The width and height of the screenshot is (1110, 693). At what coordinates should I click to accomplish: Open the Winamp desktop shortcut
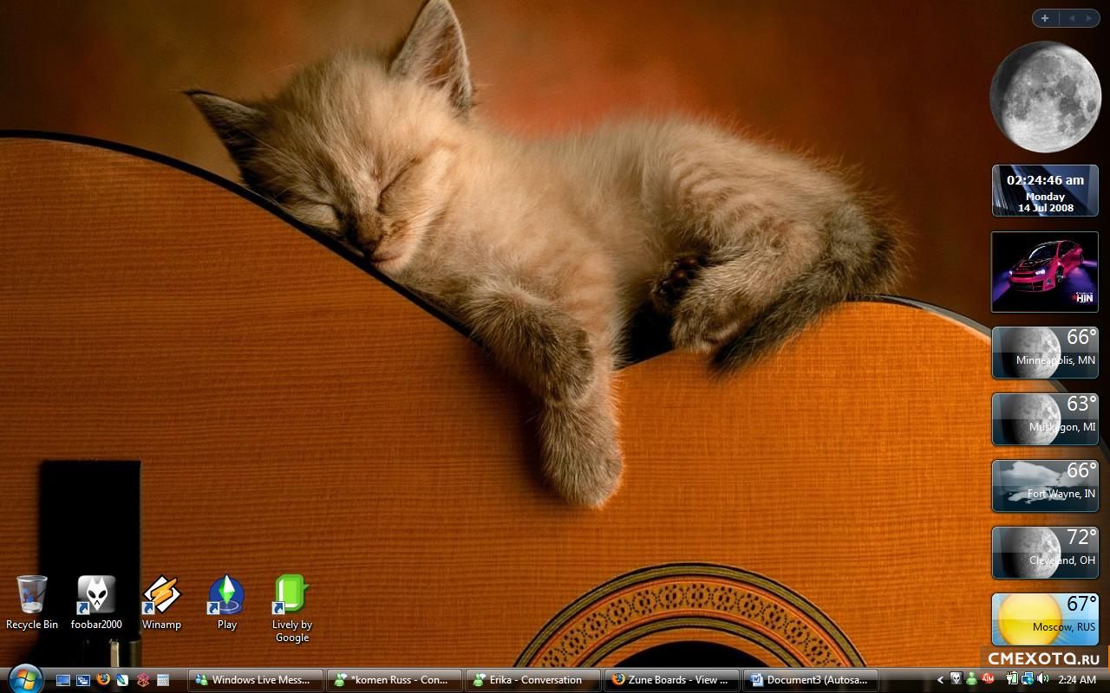161,596
